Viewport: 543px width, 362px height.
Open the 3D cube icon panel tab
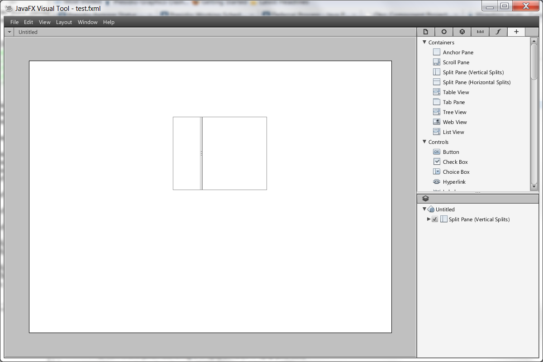(x=462, y=32)
